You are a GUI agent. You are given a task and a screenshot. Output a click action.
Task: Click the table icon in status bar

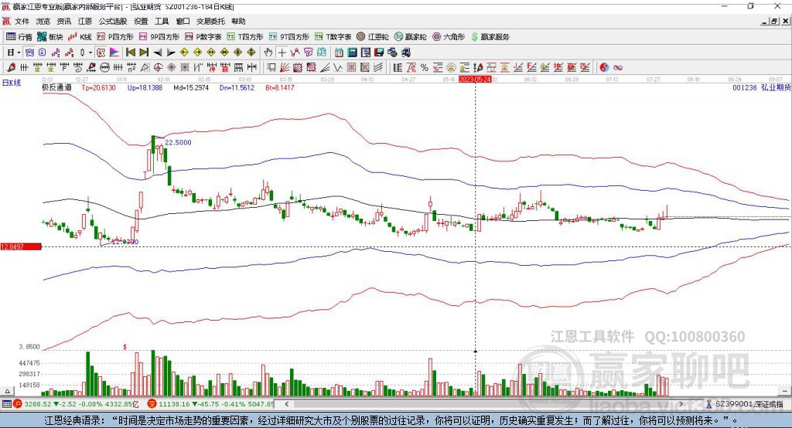click(x=6, y=404)
